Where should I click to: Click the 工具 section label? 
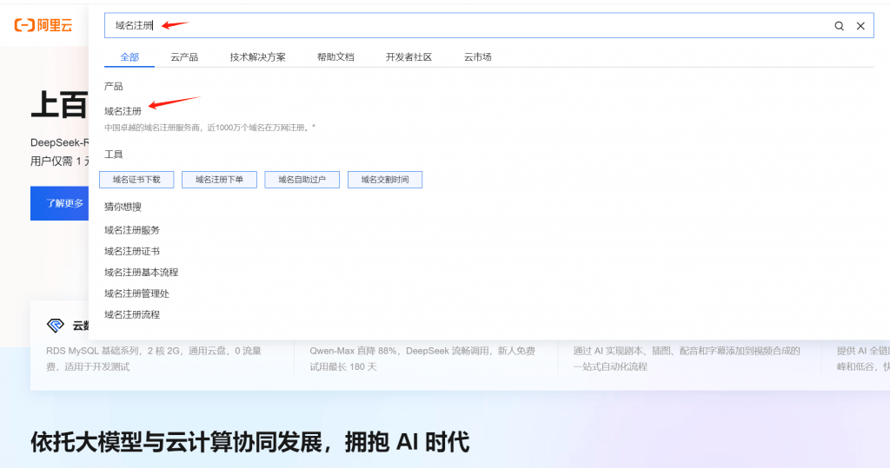coord(114,155)
